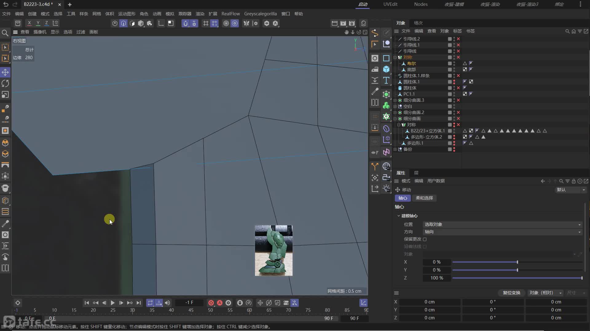The image size is (590, 331).
Task: Enable the 保留更改 checkbox
Action: [x=425, y=239]
